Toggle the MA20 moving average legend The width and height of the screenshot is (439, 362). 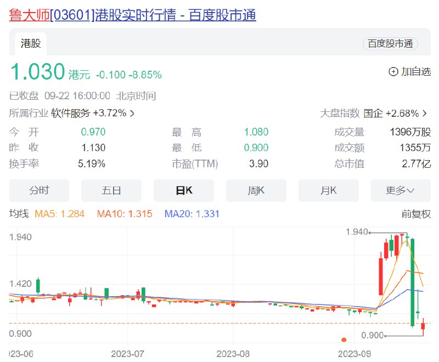pyautogui.click(x=192, y=214)
